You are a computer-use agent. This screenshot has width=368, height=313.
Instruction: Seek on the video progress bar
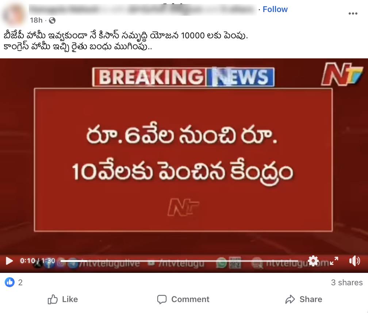point(180,261)
